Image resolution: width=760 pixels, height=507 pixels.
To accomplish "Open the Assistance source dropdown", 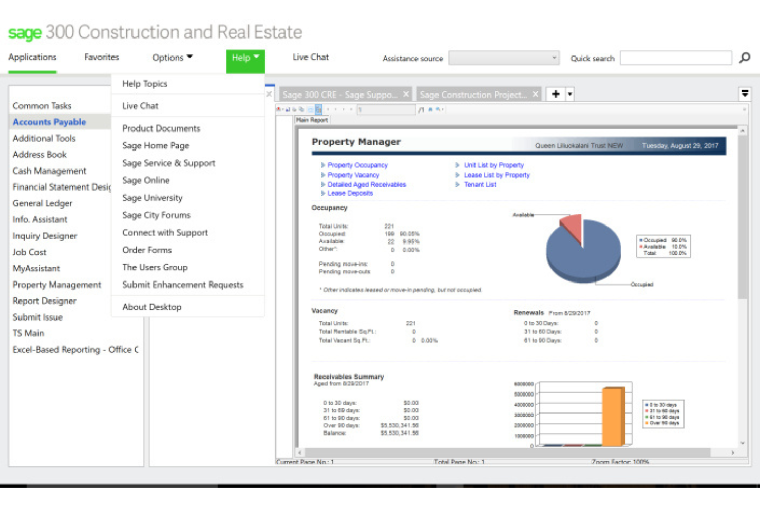I will pyautogui.click(x=504, y=58).
